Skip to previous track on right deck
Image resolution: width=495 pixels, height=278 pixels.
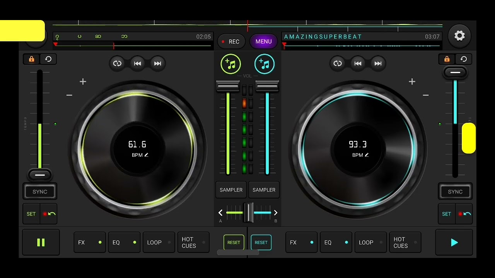pyautogui.click(x=358, y=63)
